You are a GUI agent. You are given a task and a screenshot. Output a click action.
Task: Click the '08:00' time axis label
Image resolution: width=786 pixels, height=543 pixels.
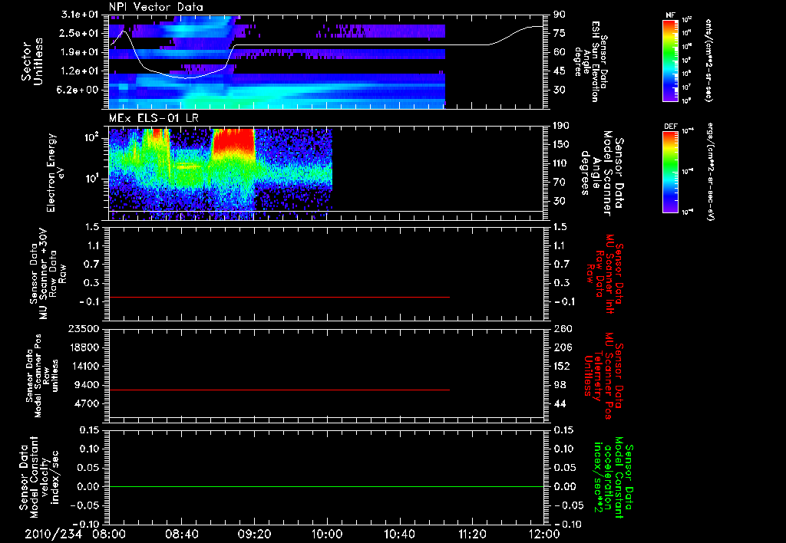click(x=110, y=535)
